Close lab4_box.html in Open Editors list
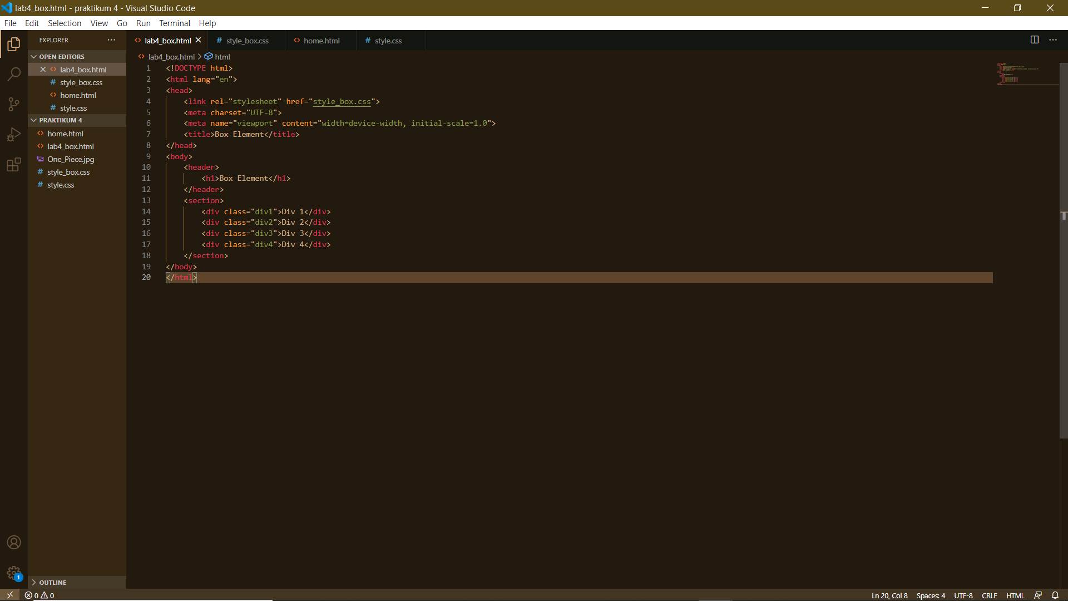The image size is (1068, 601). (x=43, y=70)
